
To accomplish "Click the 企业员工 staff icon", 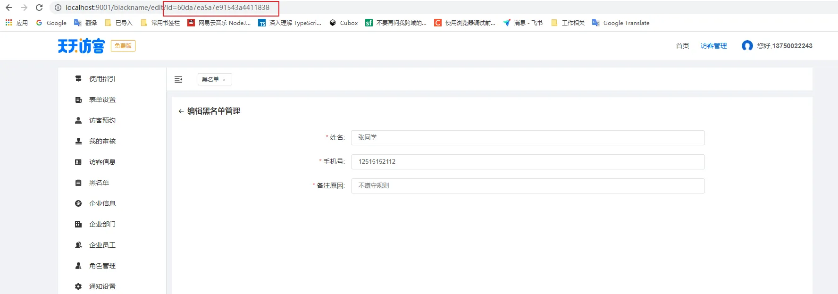I will click(x=78, y=245).
